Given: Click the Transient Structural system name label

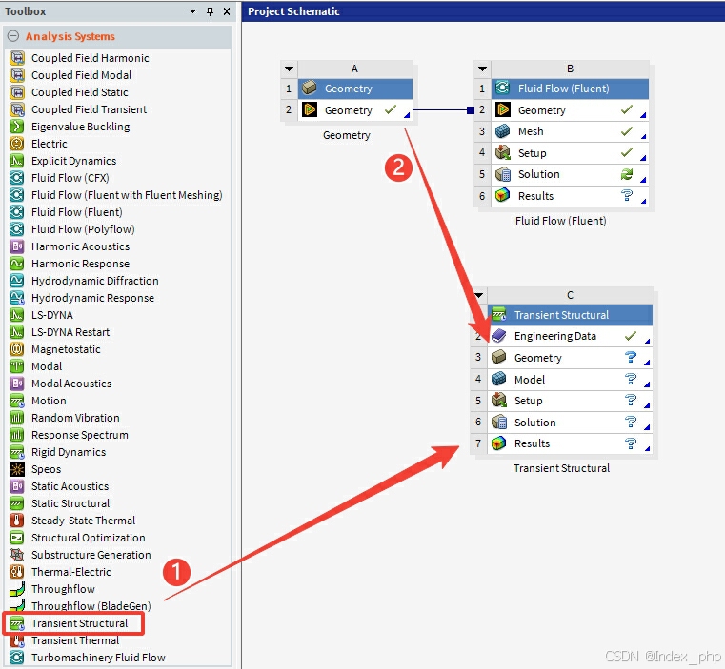Looking at the screenshot, I should pos(561,468).
